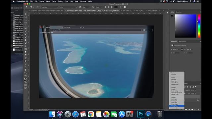The height and width of the screenshot is (119, 212).
Task: Toggle checkbox for Hold on.jpg file
Action: pyautogui.click(x=14, y=28)
